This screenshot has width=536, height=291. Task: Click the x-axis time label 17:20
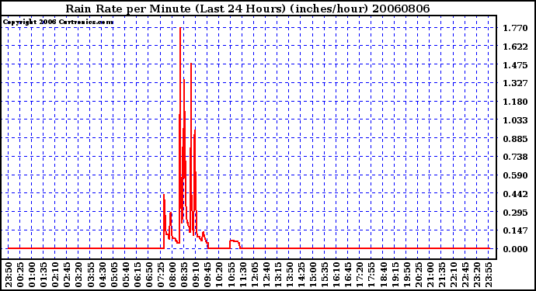click(360, 275)
